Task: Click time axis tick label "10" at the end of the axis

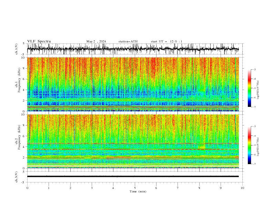Action: pyautogui.click(x=242, y=188)
